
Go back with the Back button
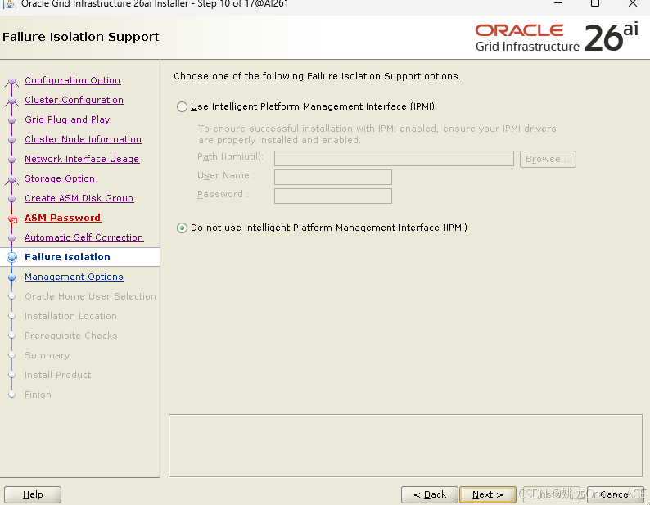pyautogui.click(x=430, y=494)
